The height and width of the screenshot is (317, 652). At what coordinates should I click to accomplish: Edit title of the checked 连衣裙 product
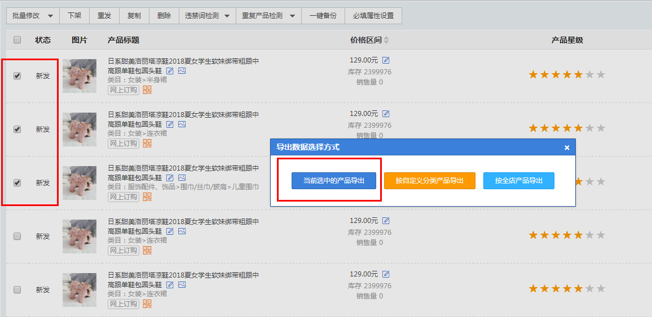(170, 124)
